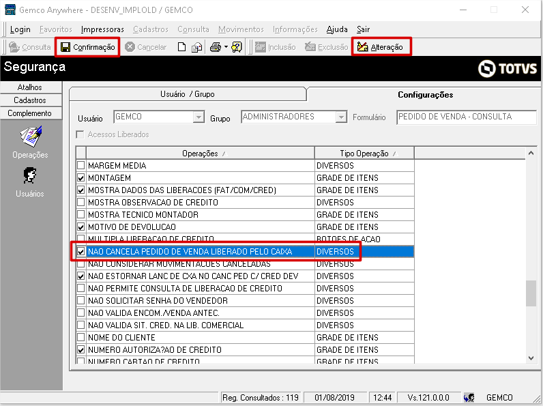Open the Cadastros menu in the menu bar
The width and height of the screenshot is (543, 406).
point(150,29)
